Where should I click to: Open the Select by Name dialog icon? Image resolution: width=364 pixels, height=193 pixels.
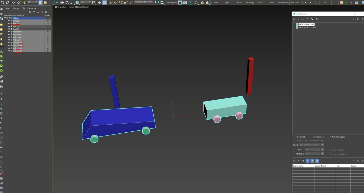click(x=46, y=2)
